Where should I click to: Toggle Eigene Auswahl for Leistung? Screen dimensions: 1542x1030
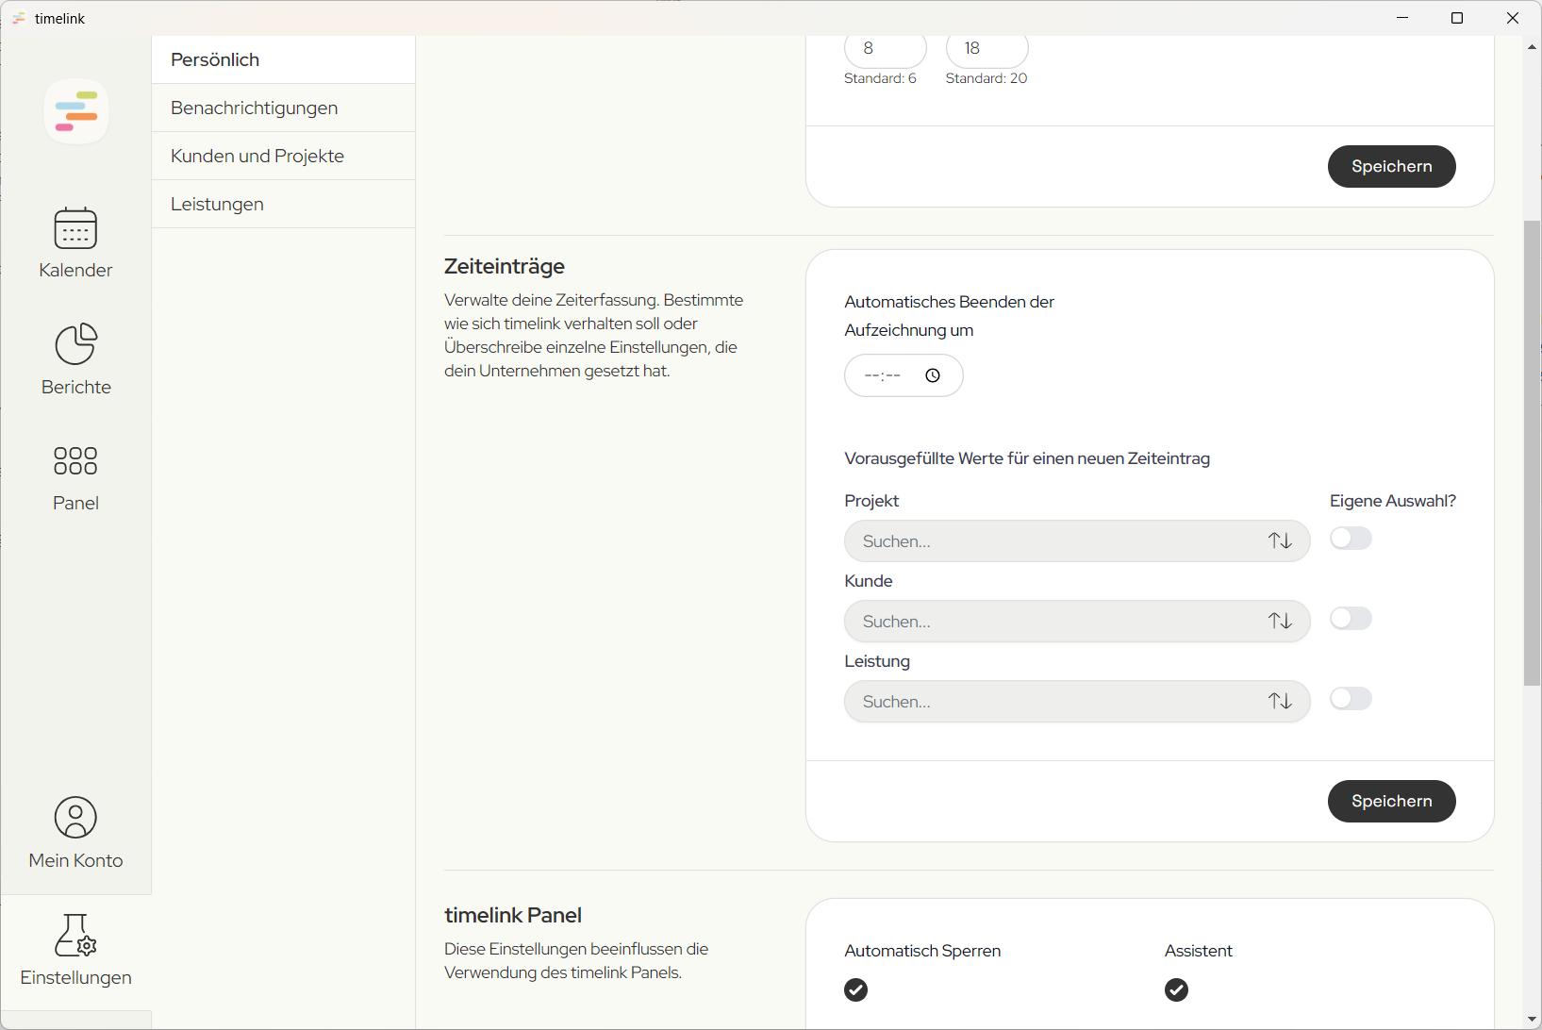(x=1351, y=699)
